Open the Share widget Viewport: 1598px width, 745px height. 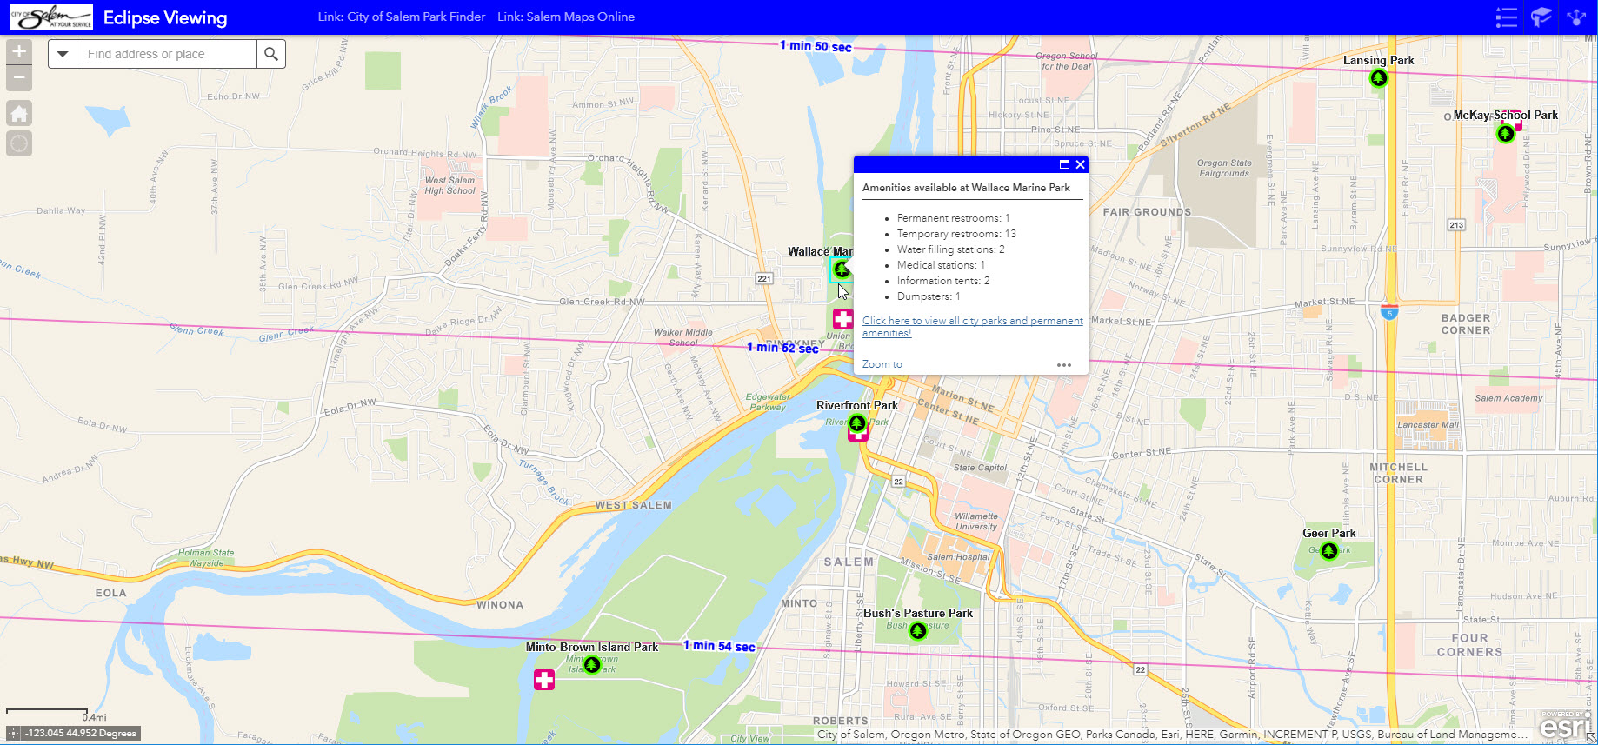coord(1576,17)
